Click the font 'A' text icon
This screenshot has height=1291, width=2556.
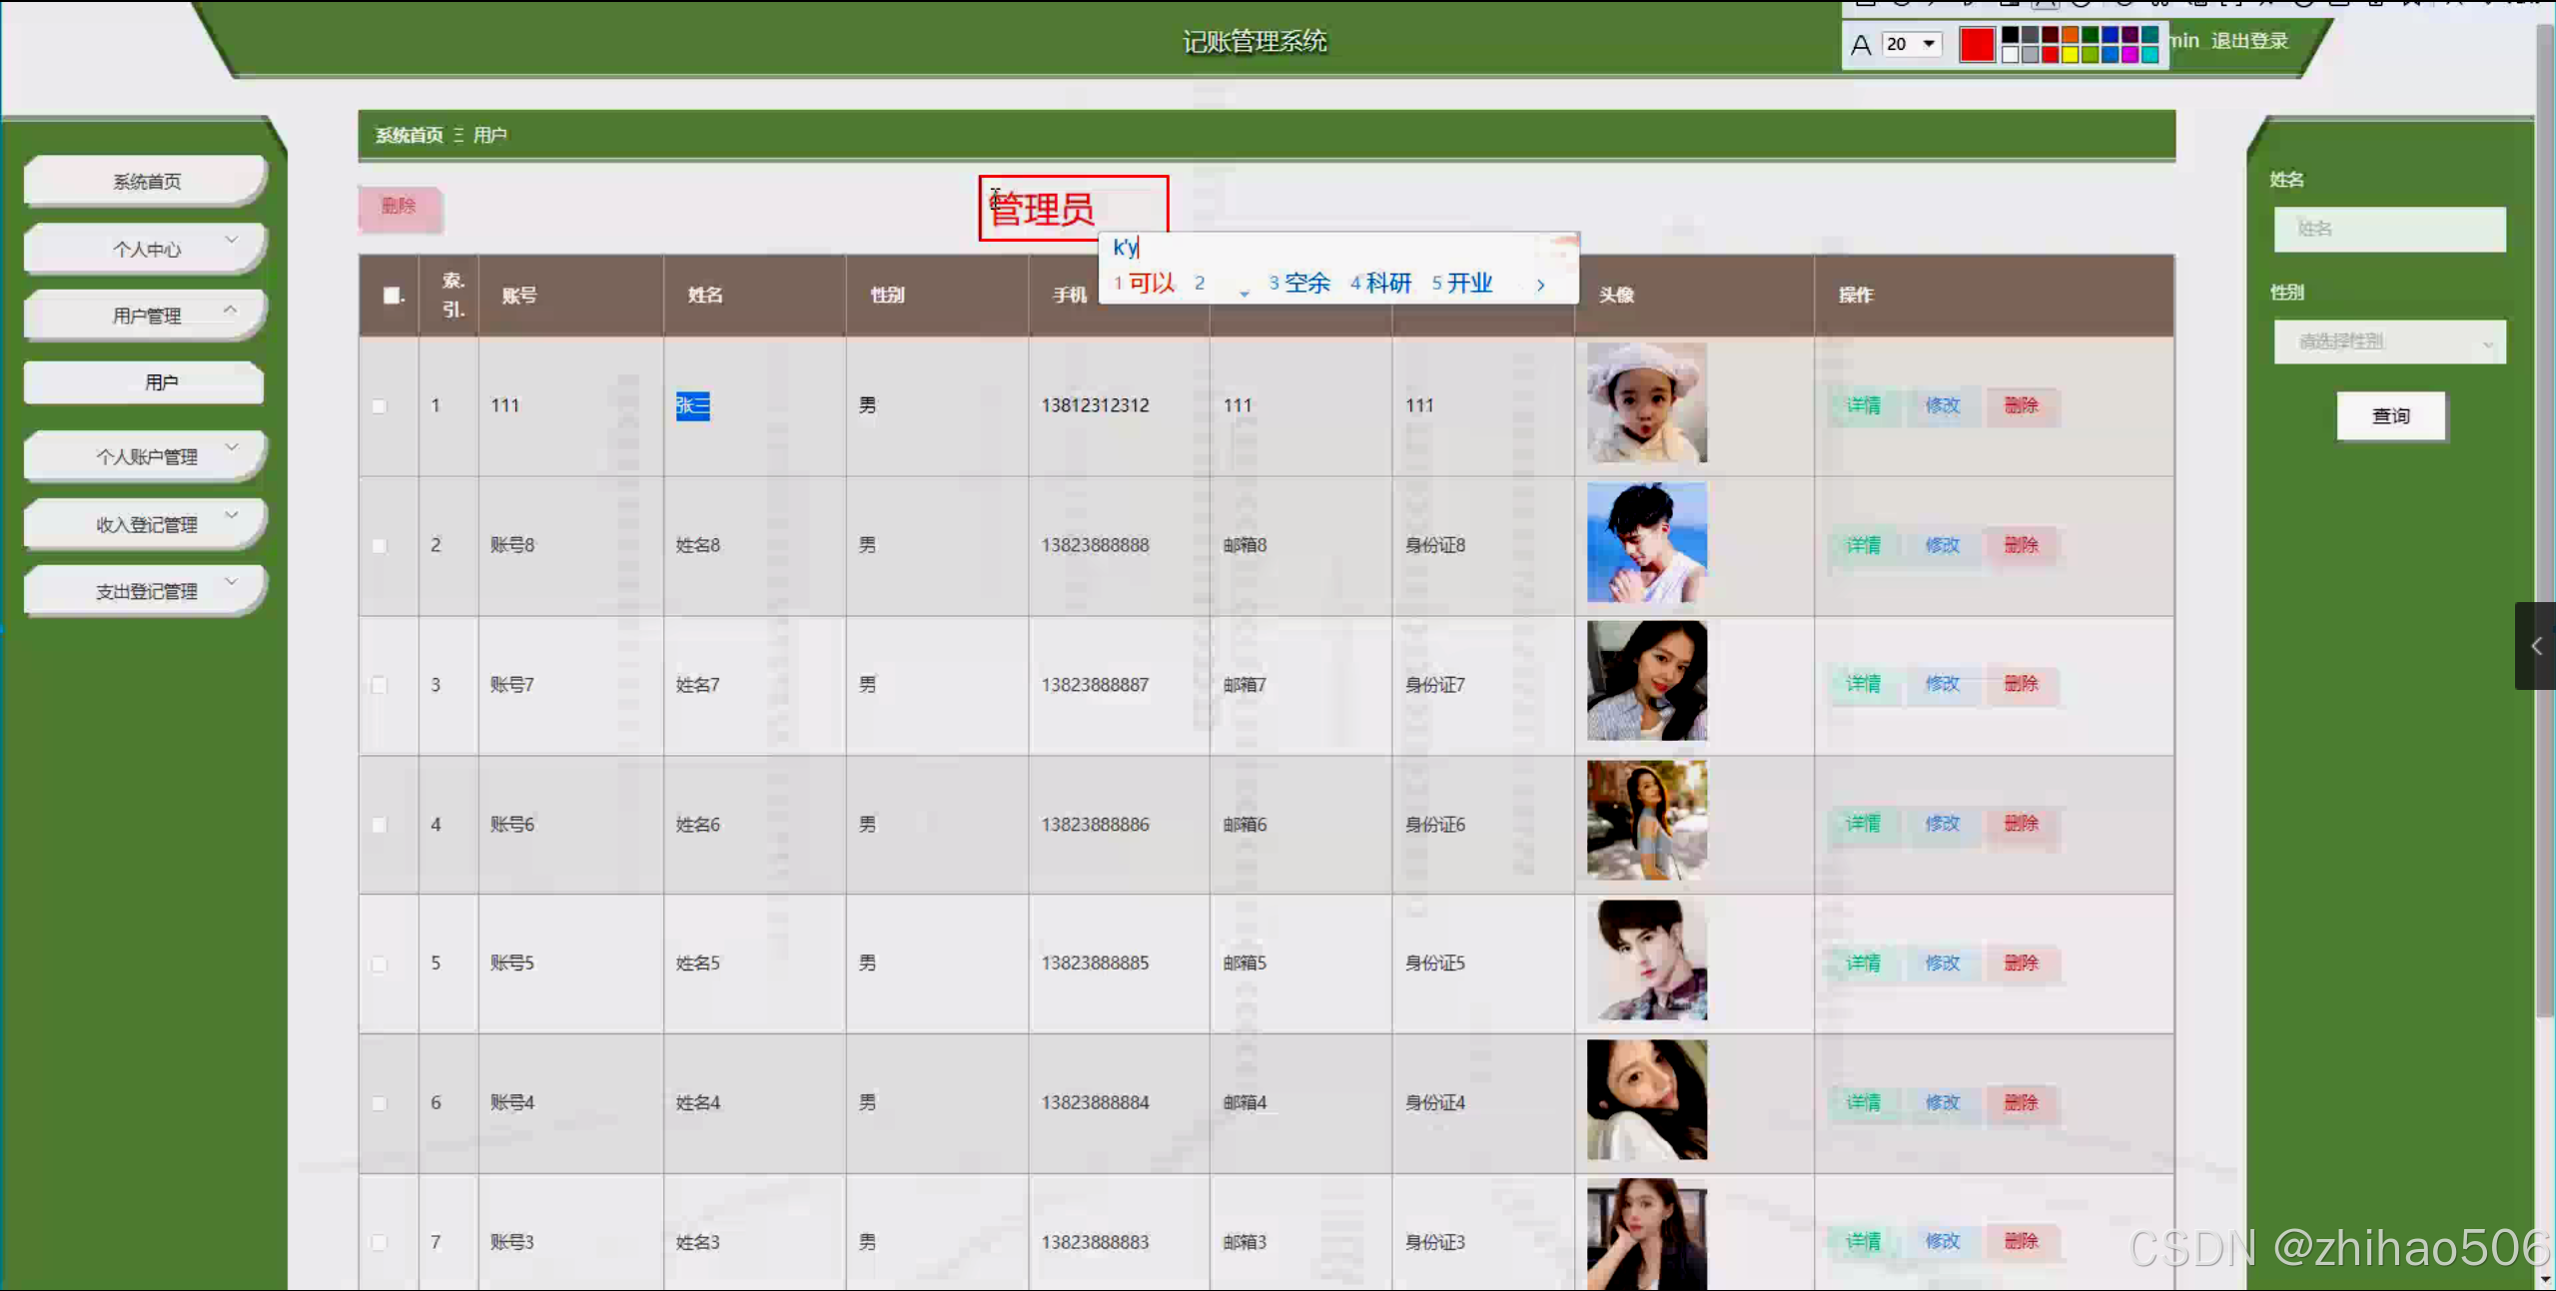(x=1861, y=45)
